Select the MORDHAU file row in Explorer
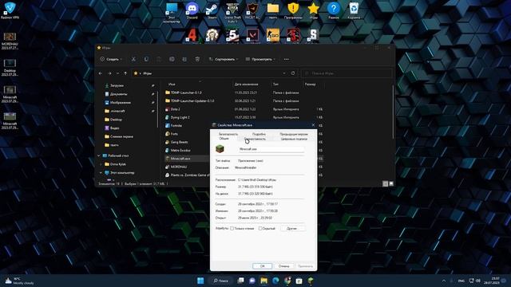 187,167
